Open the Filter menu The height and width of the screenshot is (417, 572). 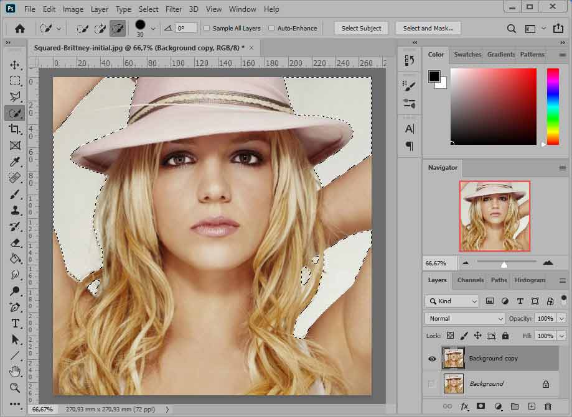[x=174, y=9]
